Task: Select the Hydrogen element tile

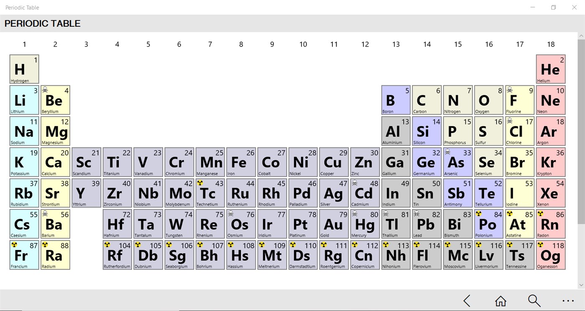Action: pos(24,69)
